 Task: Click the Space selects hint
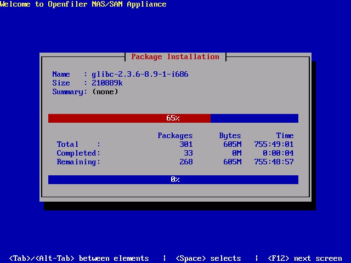[208, 259]
